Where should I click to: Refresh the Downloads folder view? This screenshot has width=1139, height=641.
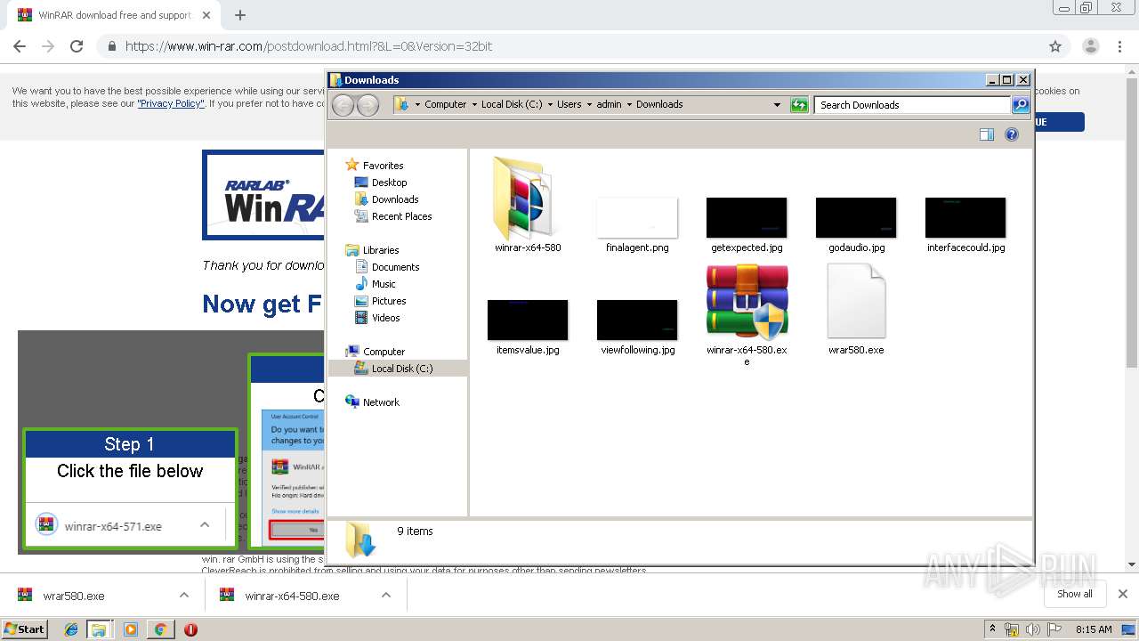click(799, 105)
